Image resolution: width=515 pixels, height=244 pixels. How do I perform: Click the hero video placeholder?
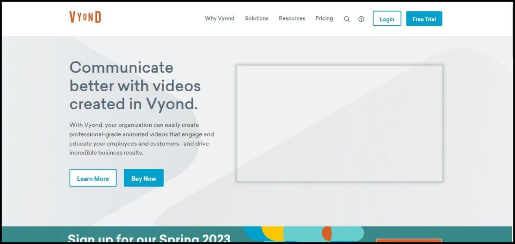(x=340, y=123)
